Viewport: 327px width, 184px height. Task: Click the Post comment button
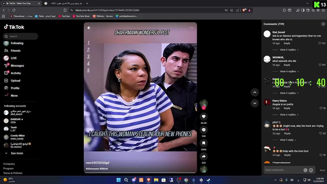click(322, 170)
